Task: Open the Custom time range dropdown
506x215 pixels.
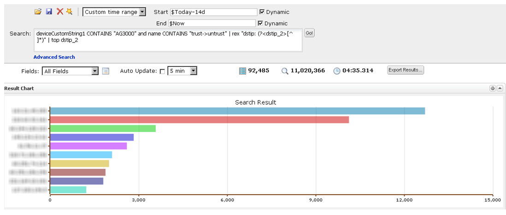Action: pos(114,12)
